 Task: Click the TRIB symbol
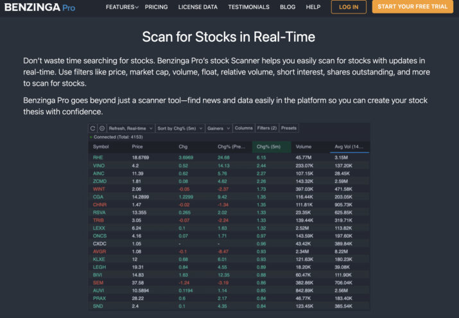[x=98, y=220]
